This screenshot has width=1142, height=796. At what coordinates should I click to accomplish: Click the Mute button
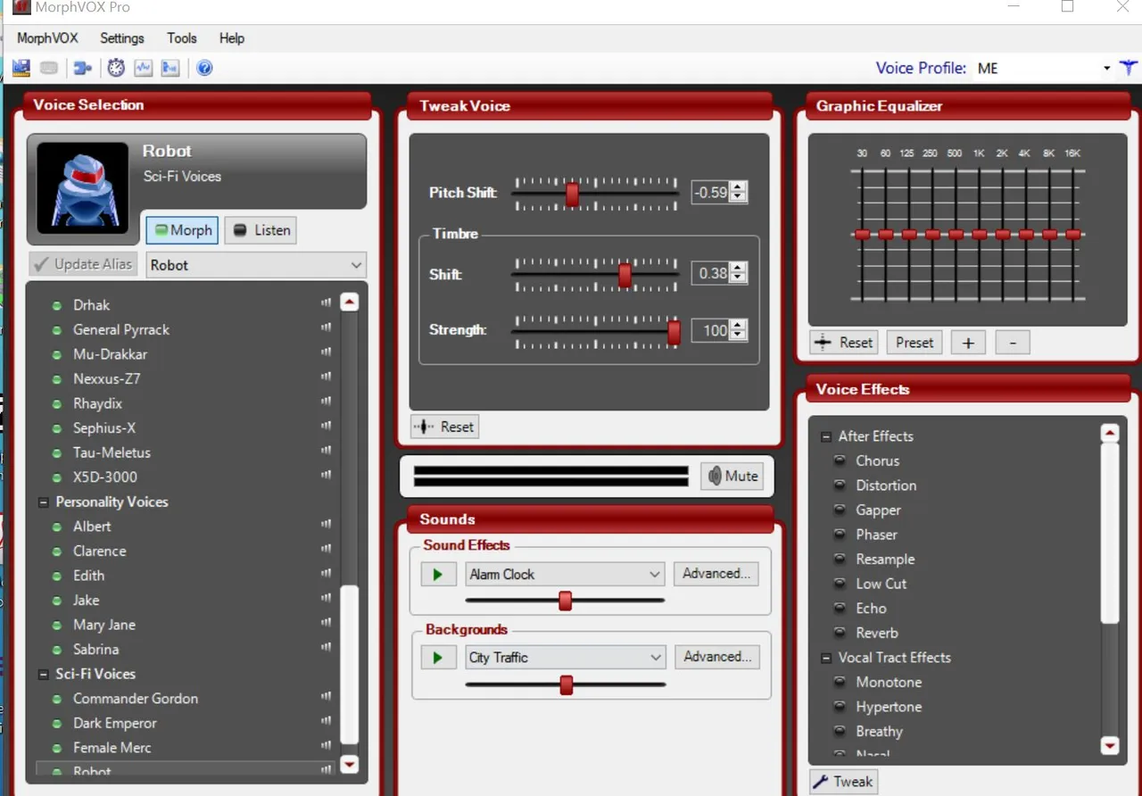tap(732, 476)
